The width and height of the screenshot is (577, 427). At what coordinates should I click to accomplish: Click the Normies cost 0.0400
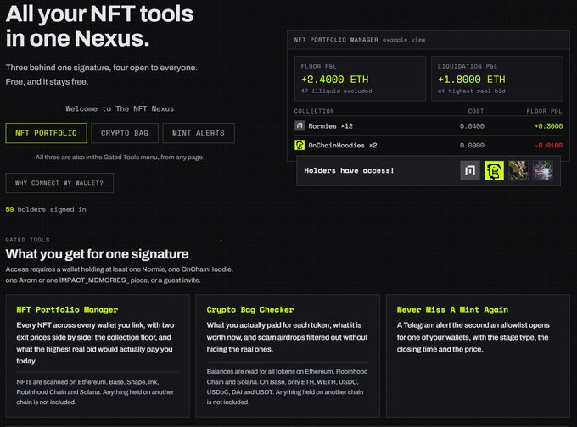coord(472,126)
